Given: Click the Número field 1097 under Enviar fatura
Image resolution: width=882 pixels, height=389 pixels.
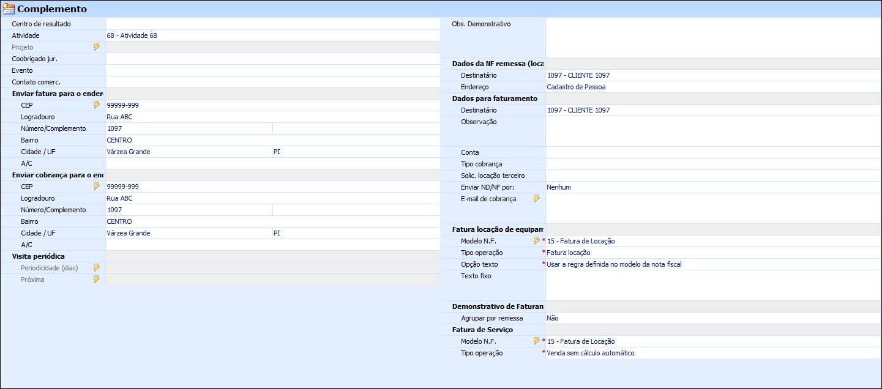Looking at the screenshot, I should pos(189,128).
